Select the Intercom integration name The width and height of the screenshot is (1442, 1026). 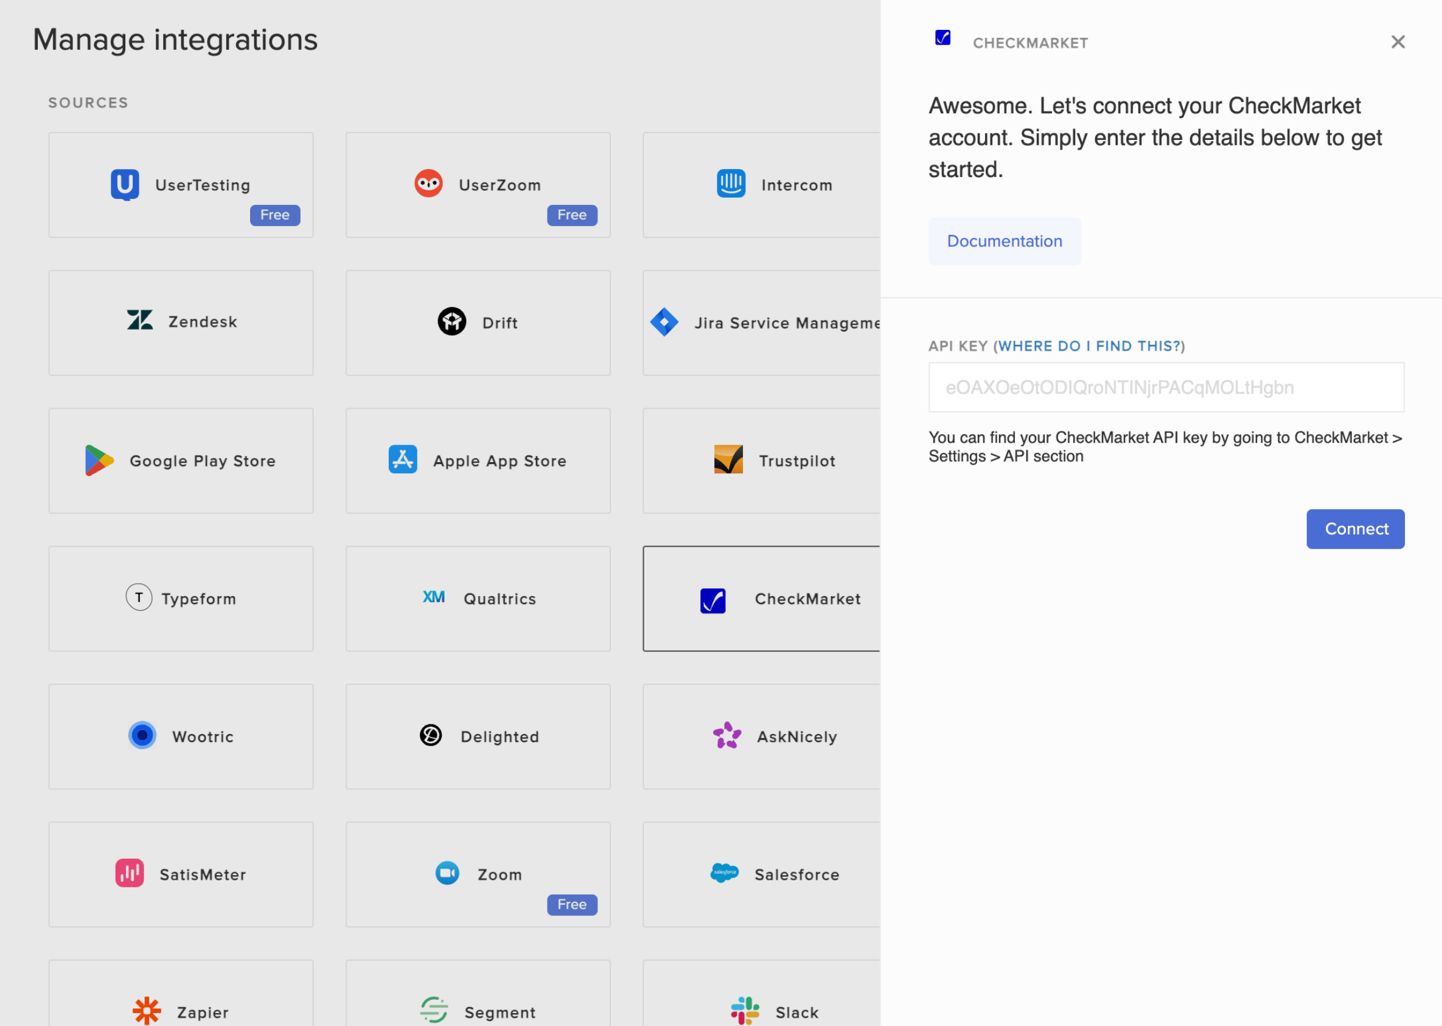[797, 185]
